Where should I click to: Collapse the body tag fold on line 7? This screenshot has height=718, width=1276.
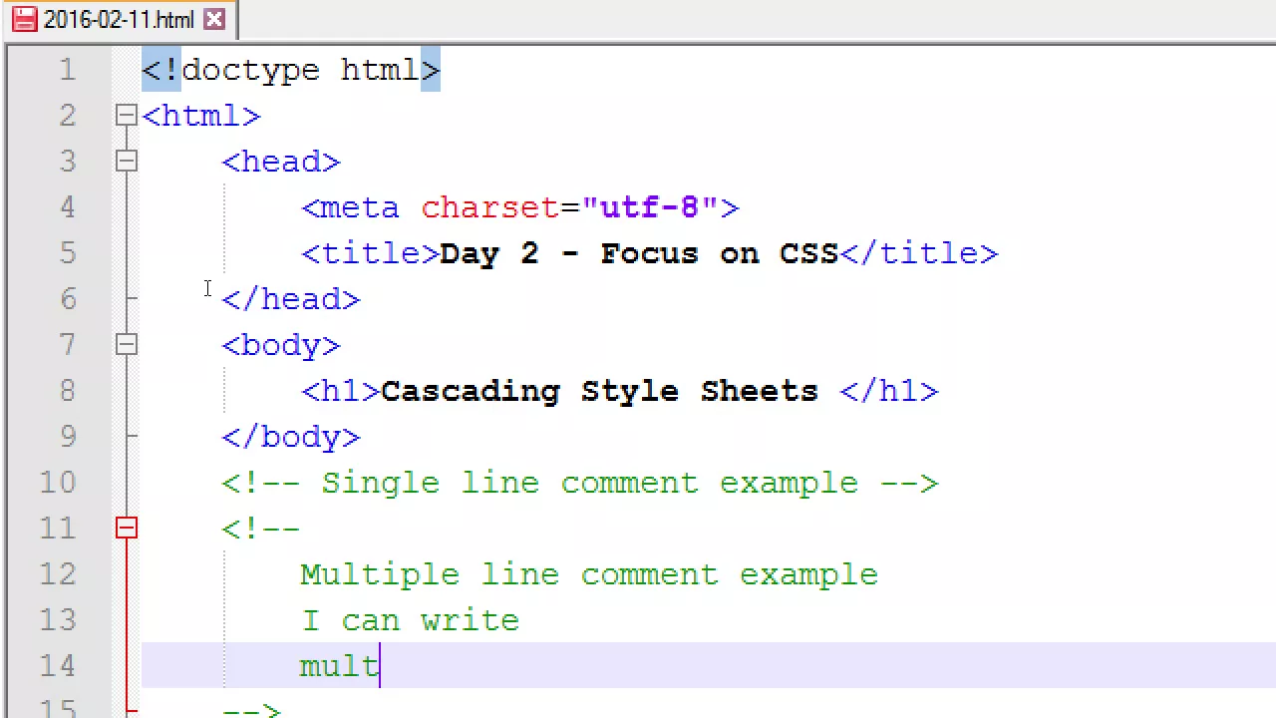pyautogui.click(x=126, y=345)
